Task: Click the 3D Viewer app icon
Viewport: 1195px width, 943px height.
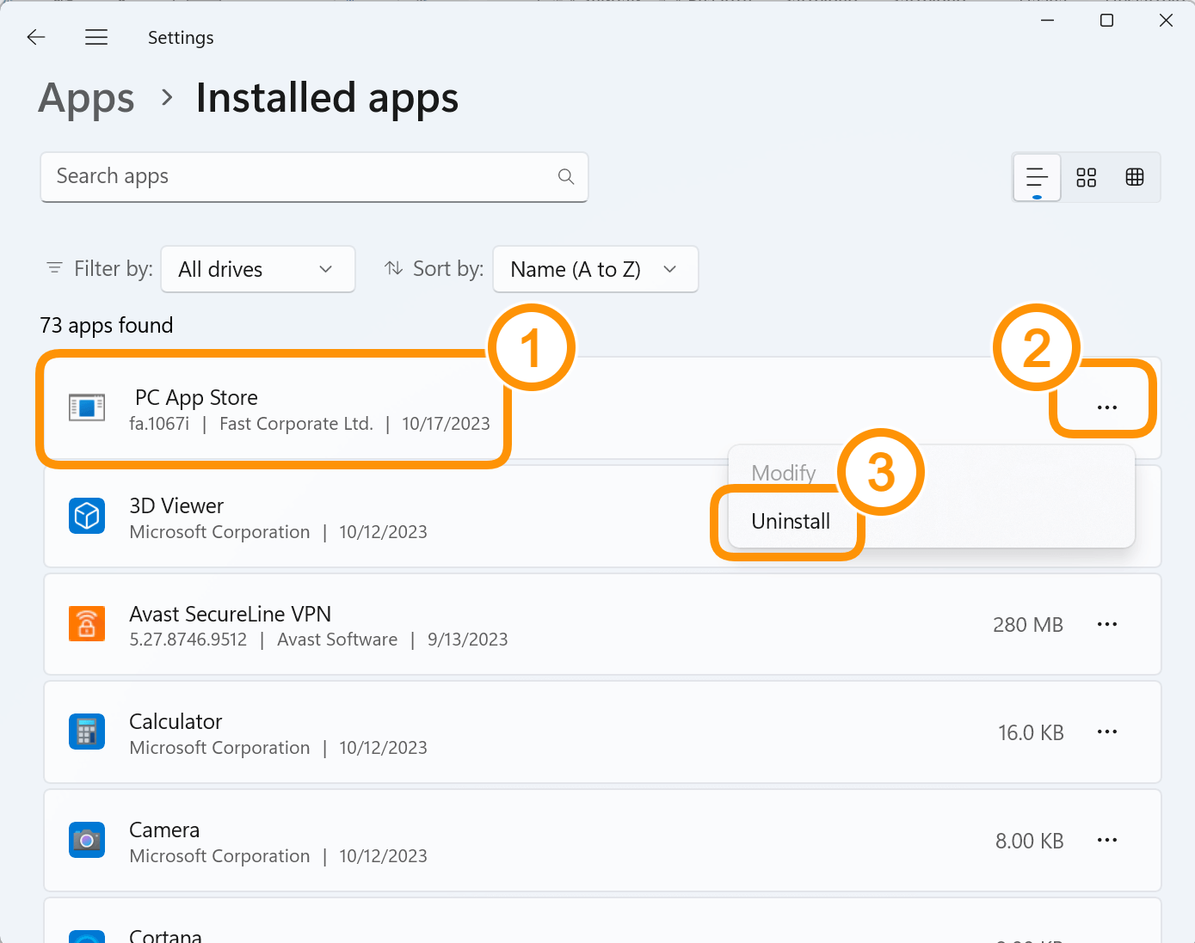Action: [87, 516]
